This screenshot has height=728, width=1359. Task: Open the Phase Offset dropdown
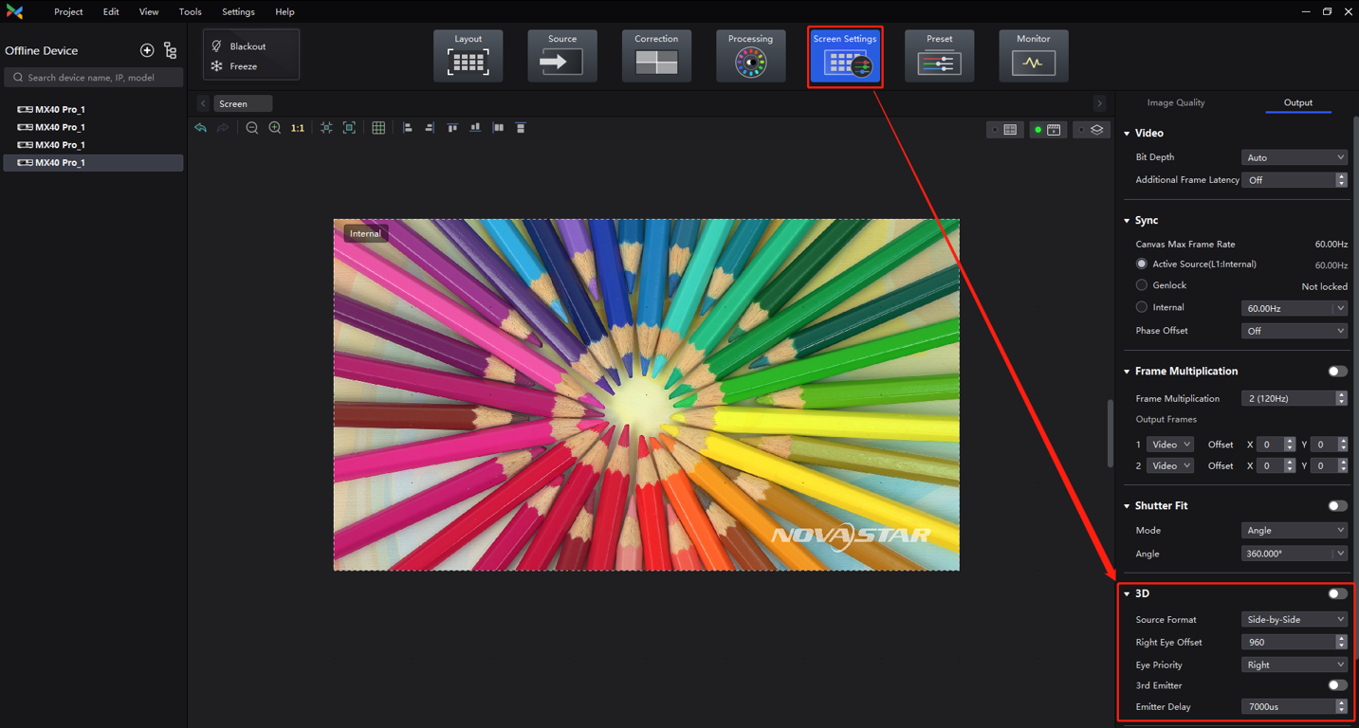[x=1294, y=331]
